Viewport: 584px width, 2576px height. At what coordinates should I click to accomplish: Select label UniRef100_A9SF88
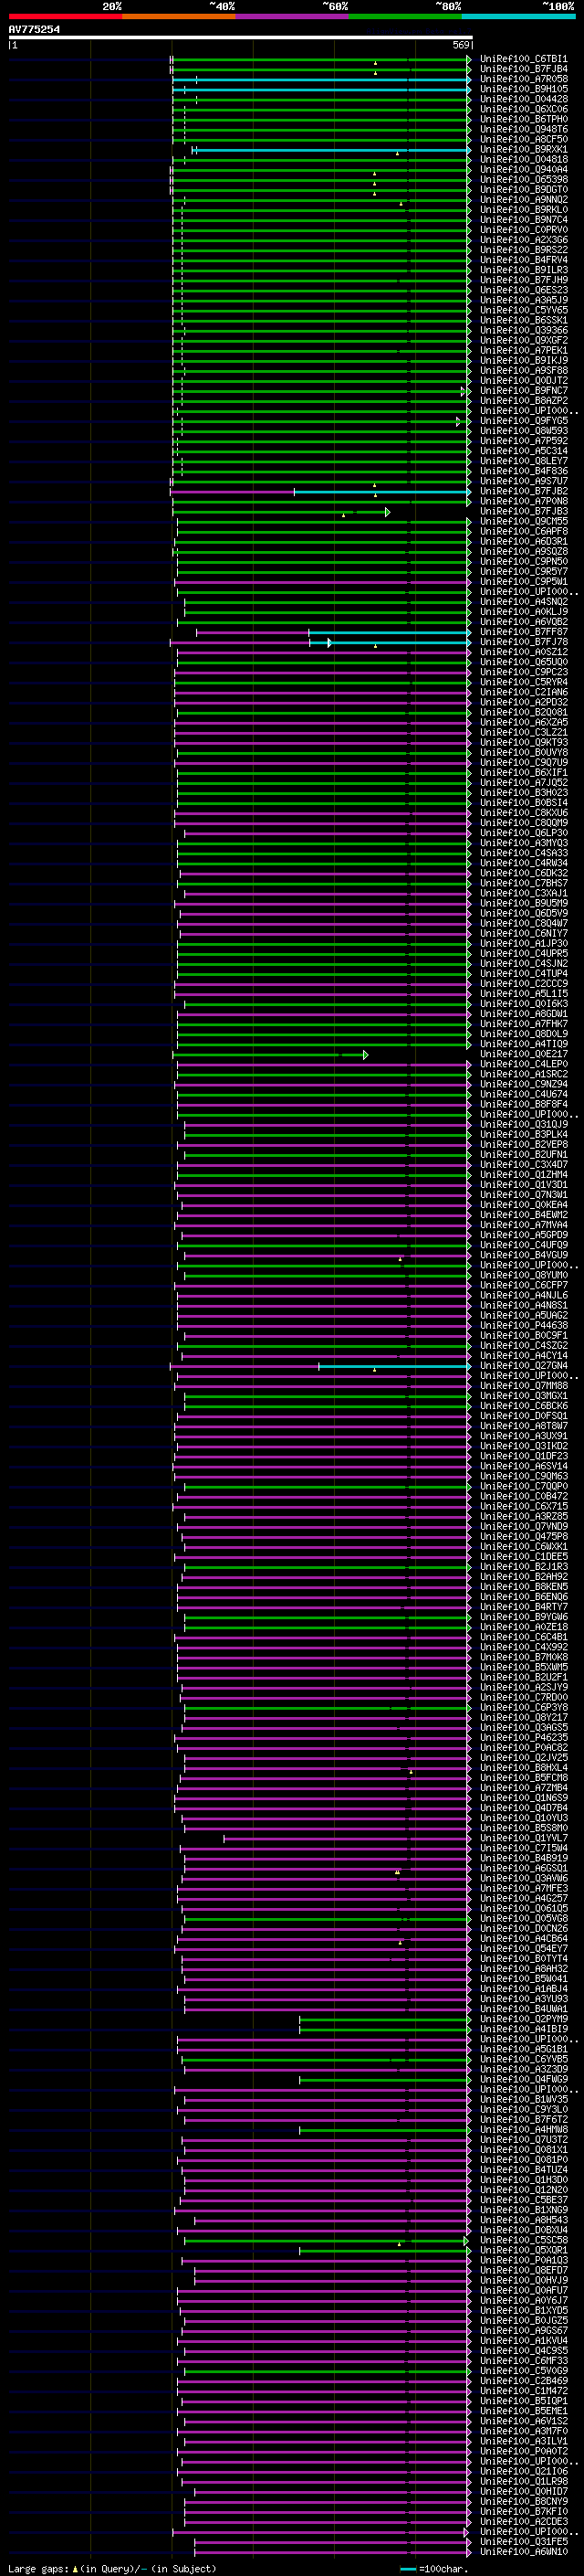(524, 371)
